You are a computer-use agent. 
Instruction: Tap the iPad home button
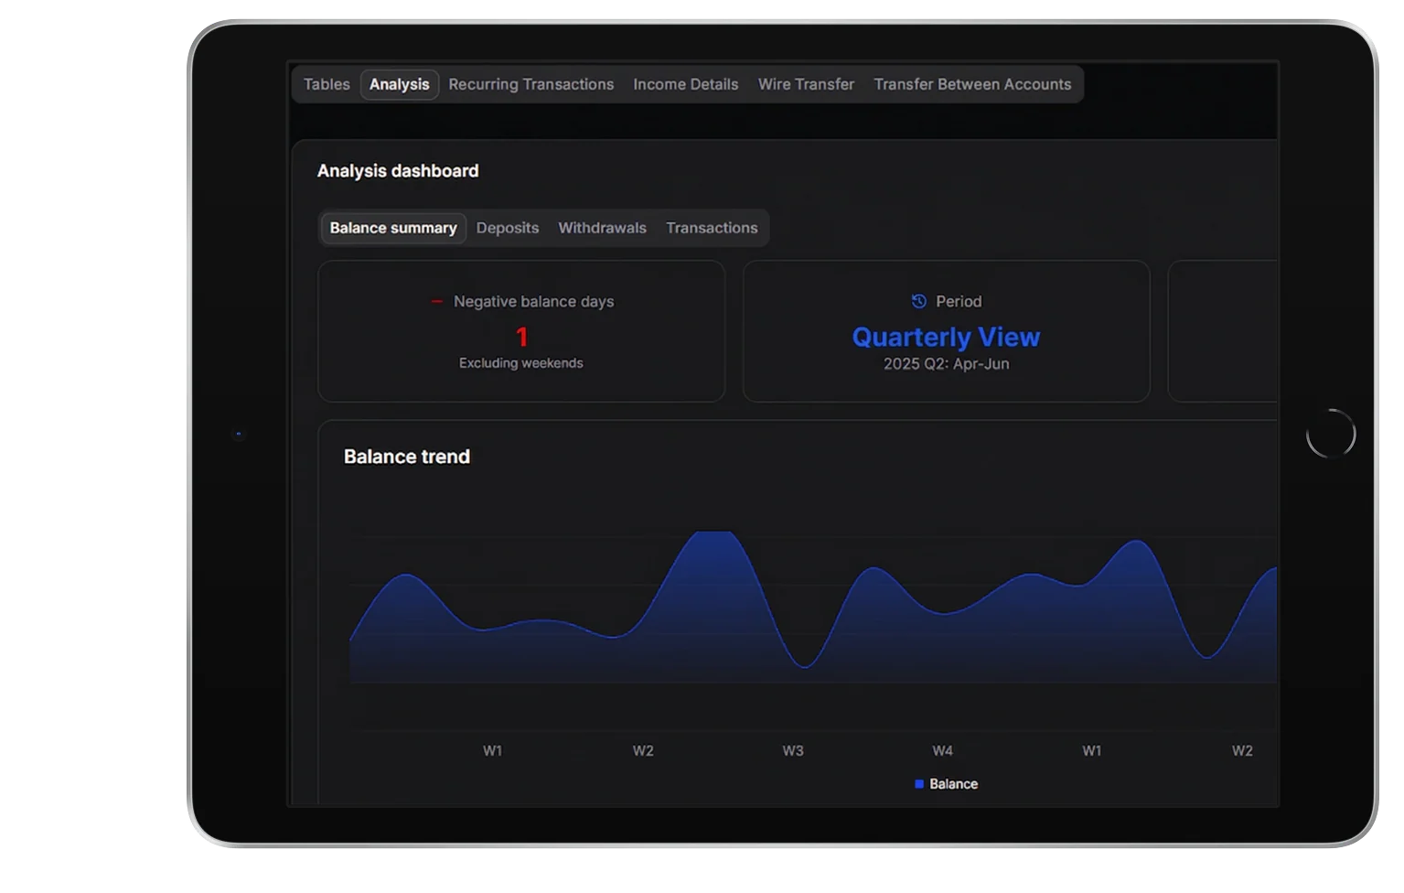click(1331, 434)
